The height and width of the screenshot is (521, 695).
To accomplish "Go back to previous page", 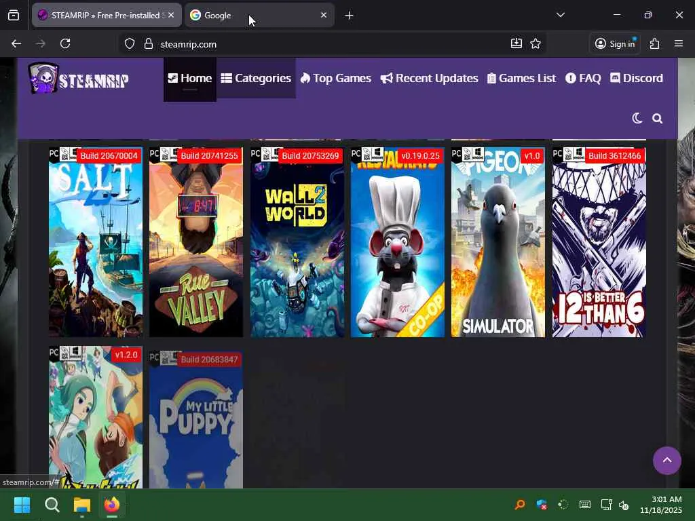I will coord(16,43).
